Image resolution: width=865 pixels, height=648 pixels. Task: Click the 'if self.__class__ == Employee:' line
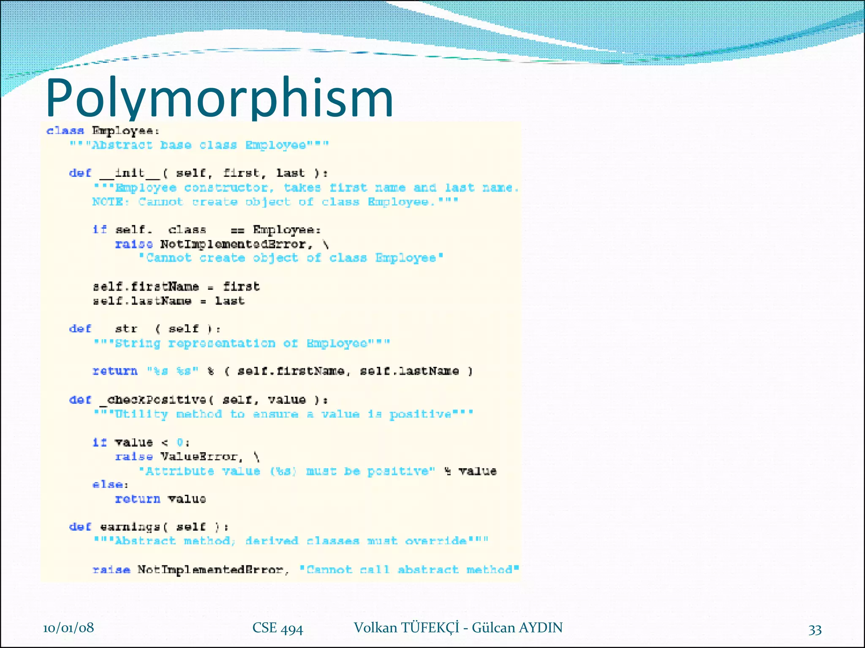[207, 230]
